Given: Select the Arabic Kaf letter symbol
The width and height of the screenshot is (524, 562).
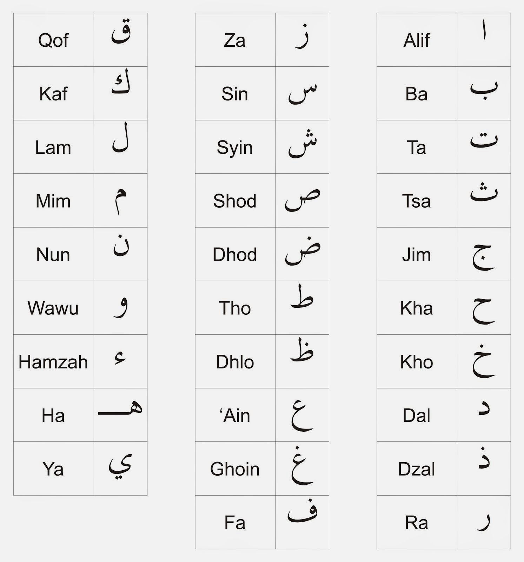Looking at the screenshot, I should pos(121,85).
